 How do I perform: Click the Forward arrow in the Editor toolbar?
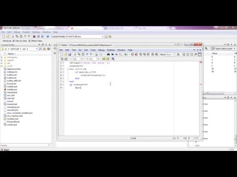click(x=117, y=55)
